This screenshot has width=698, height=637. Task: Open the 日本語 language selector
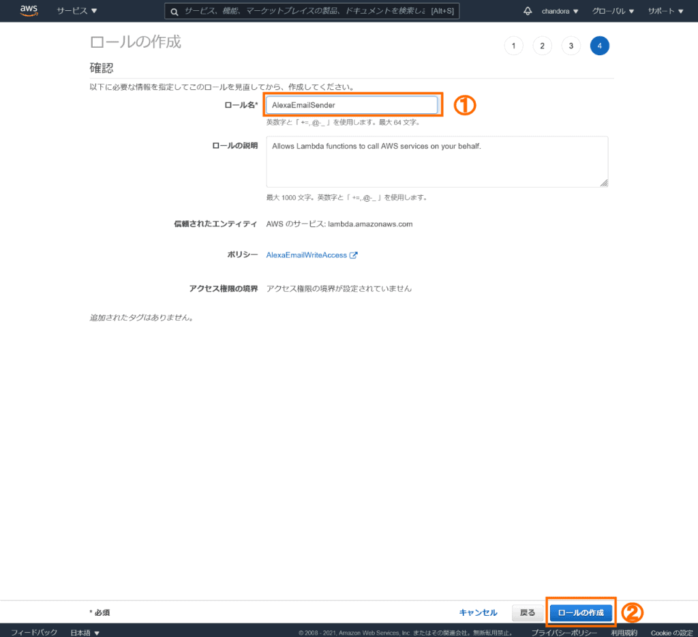click(85, 632)
